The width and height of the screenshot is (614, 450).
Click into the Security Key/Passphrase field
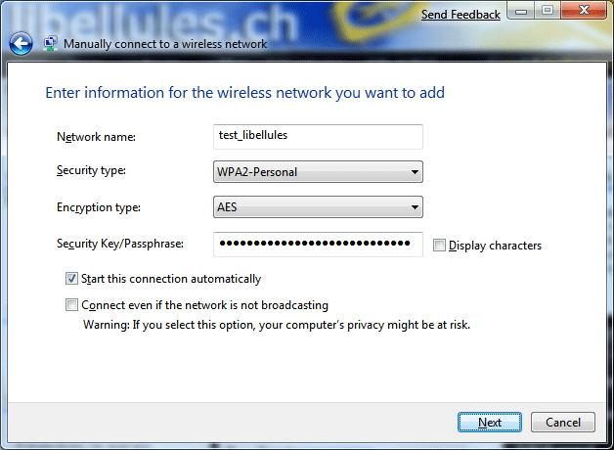[318, 245]
